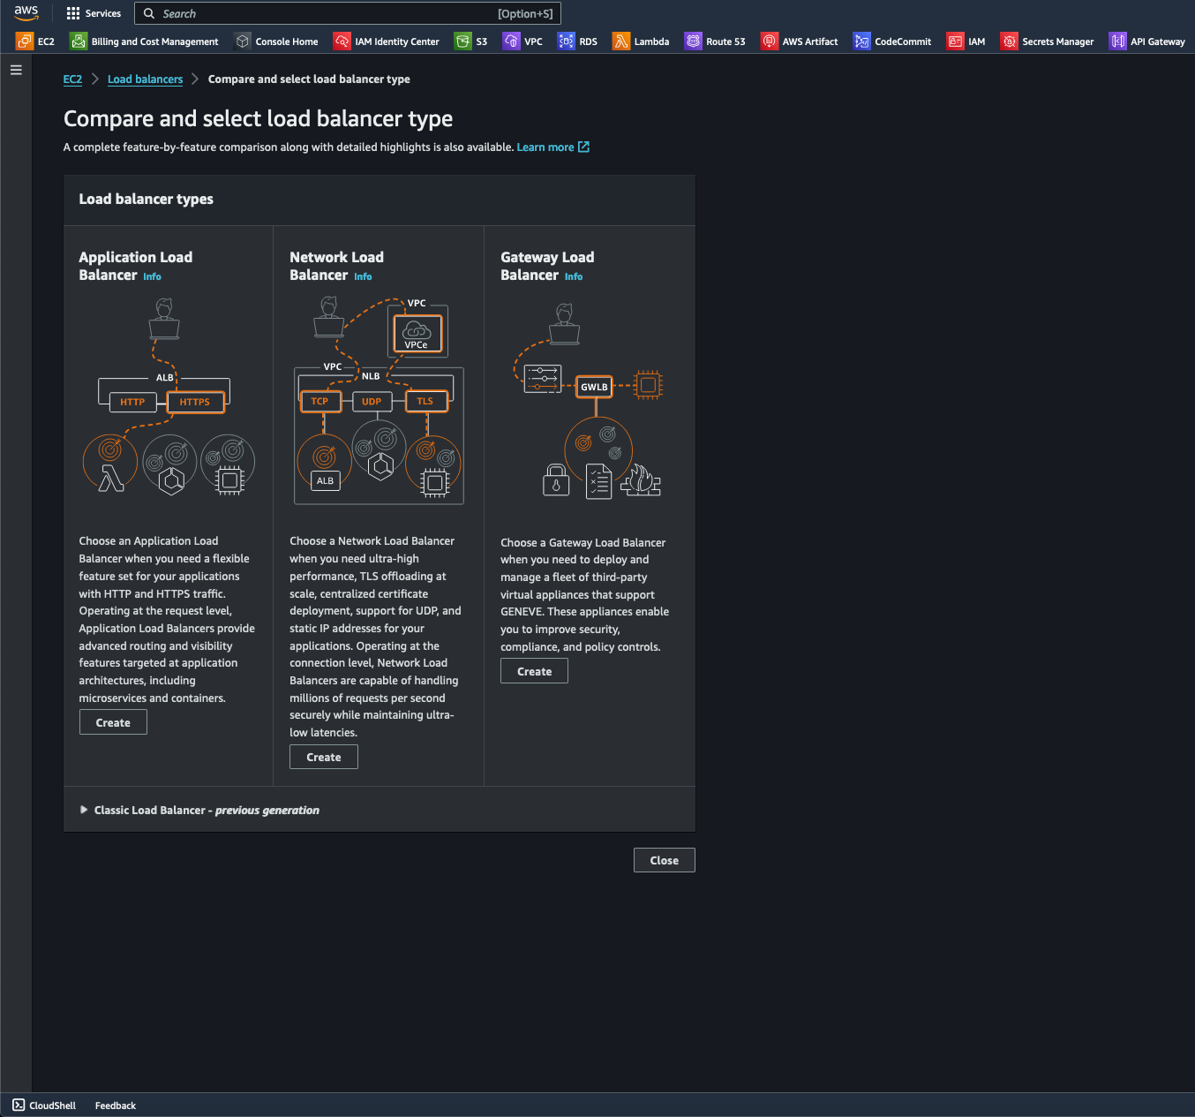Image resolution: width=1195 pixels, height=1117 pixels.
Task: Open VPC shortcut in favorites bar
Action: click(522, 42)
